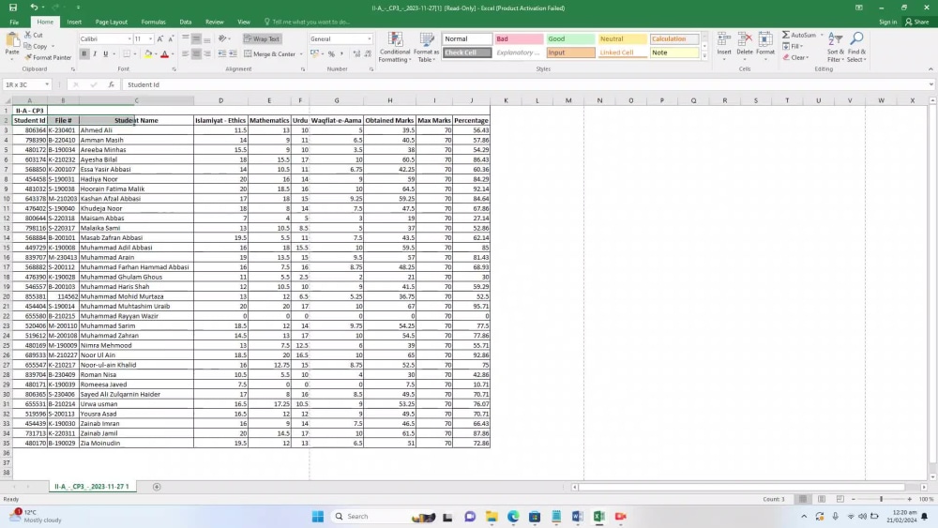Image resolution: width=938 pixels, height=528 pixels.
Task: Open Format as Table gallery
Action: click(427, 47)
